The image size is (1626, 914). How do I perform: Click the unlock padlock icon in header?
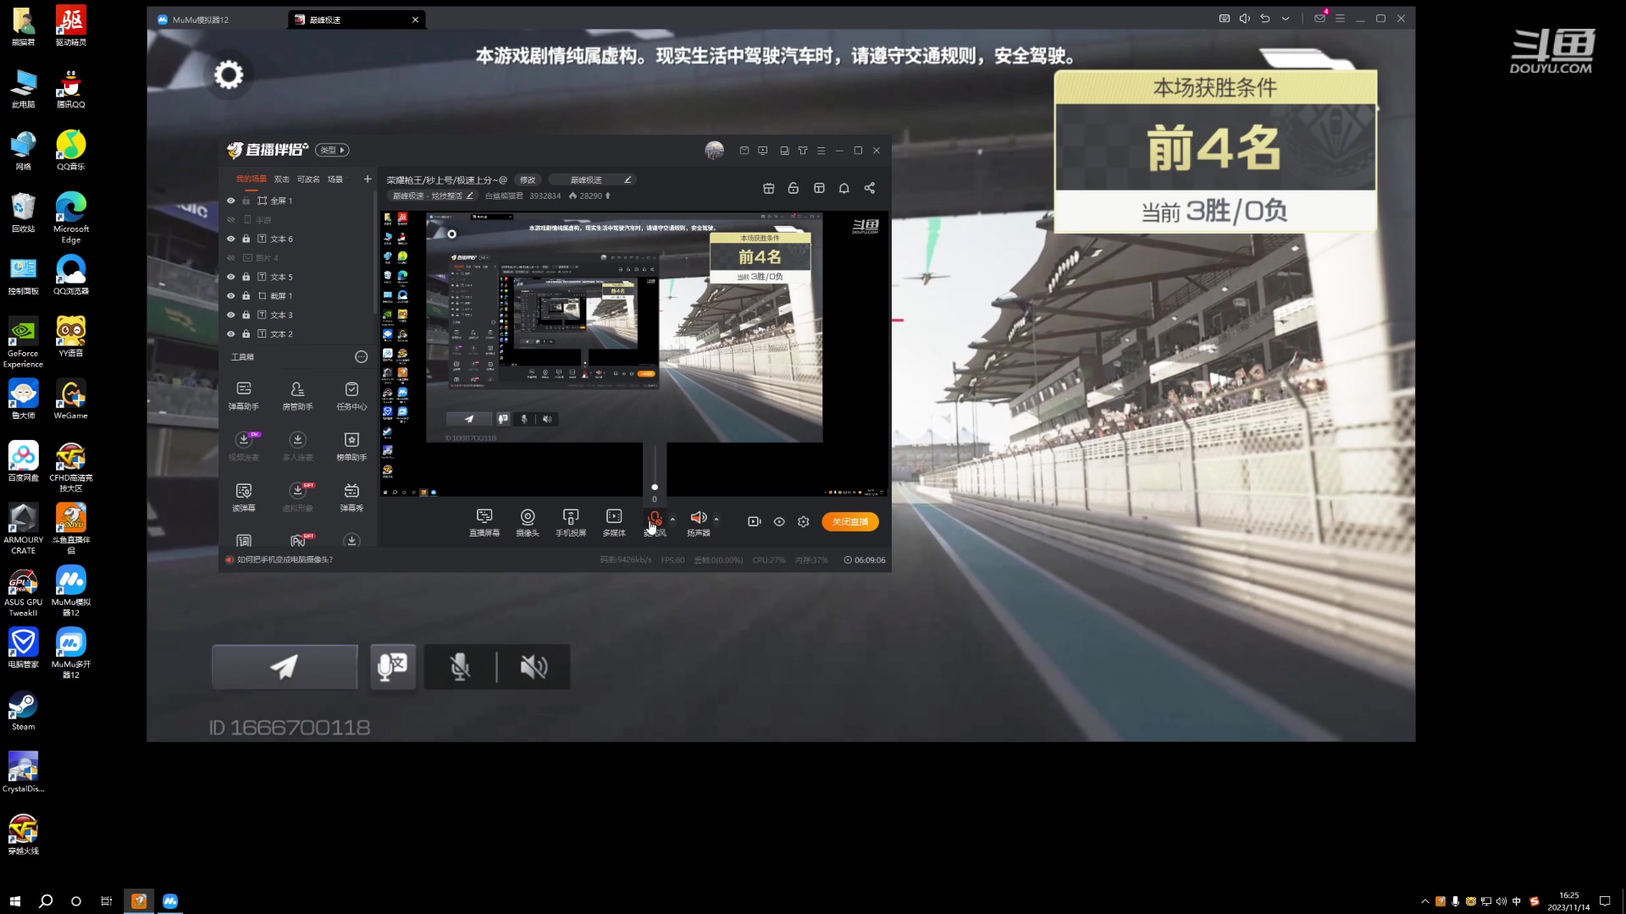(794, 188)
